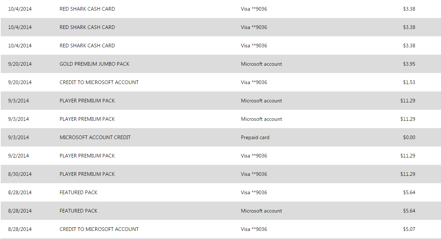Click the 8/30/2014 Player Premium Pack entry
The width and height of the screenshot is (441, 239).
[221, 174]
